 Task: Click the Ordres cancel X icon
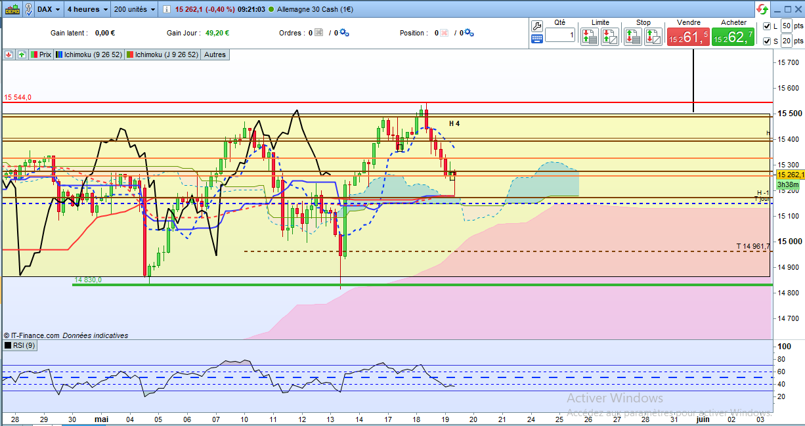[x=318, y=33]
